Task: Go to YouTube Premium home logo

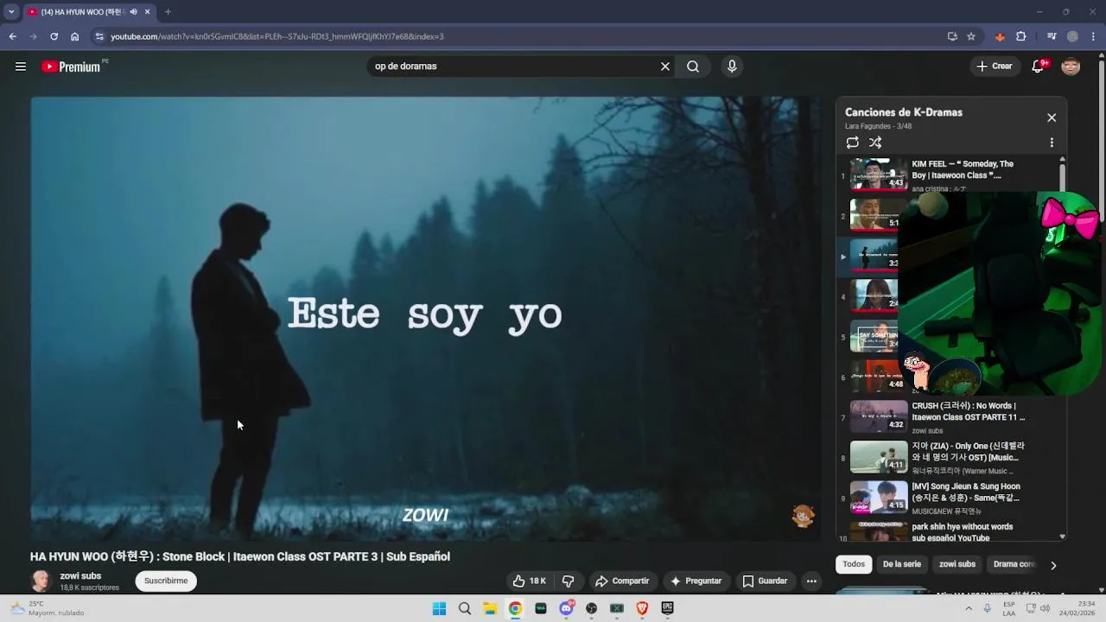Action: pyautogui.click(x=71, y=67)
